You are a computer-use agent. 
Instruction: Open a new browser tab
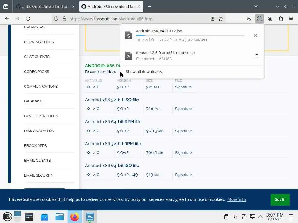click(x=150, y=7)
